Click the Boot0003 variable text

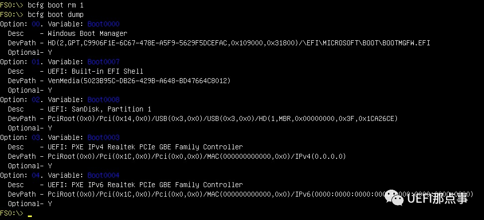click(103, 137)
